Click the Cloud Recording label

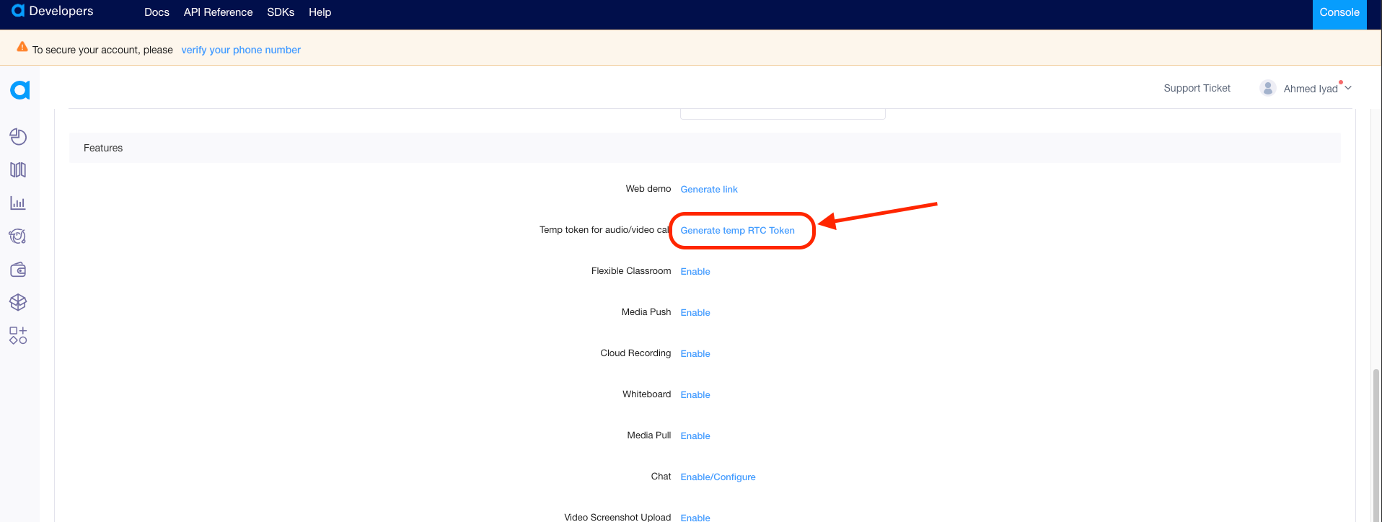click(635, 353)
